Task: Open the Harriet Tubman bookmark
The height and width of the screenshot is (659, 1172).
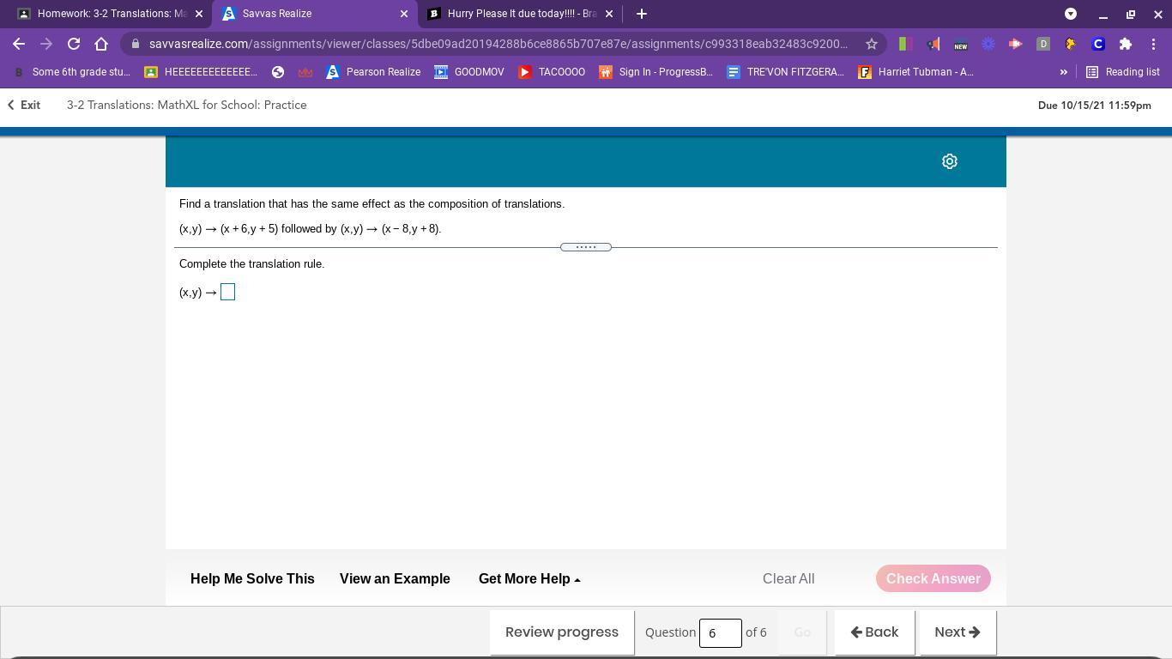Action: (915, 72)
